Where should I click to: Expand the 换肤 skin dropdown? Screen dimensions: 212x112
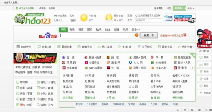point(191,8)
